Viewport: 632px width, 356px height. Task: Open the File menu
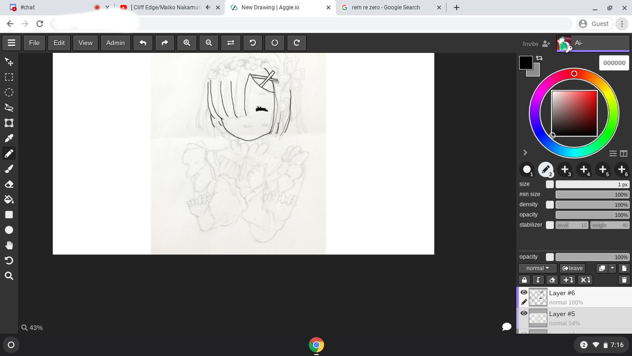34,43
